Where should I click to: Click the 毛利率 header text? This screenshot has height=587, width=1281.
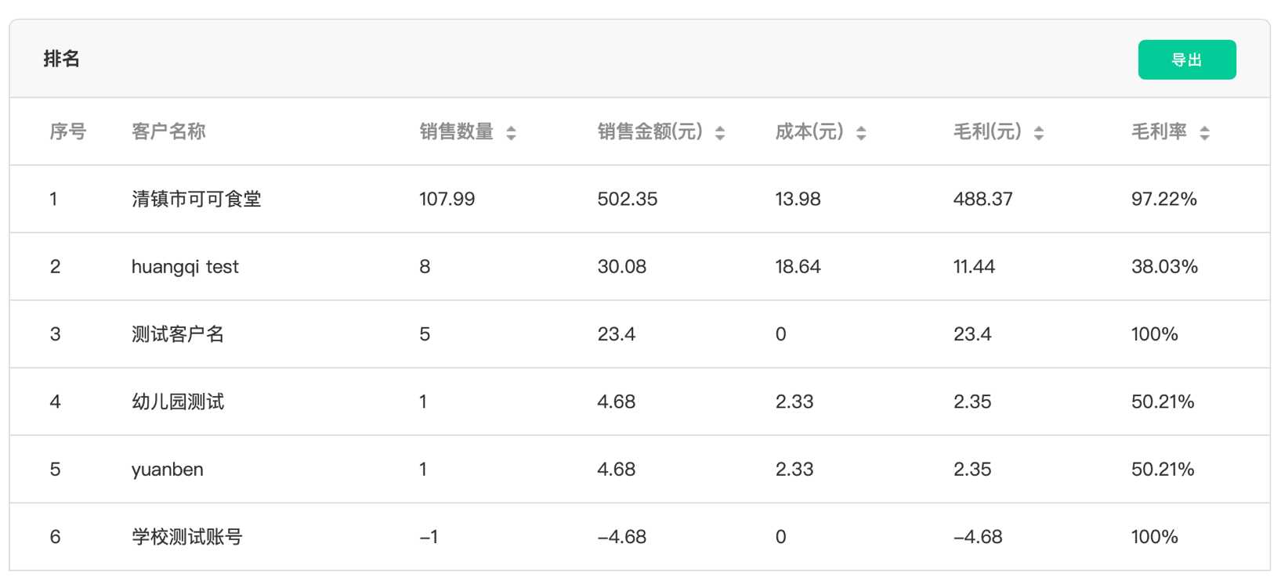pyautogui.click(x=1159, y=131)
